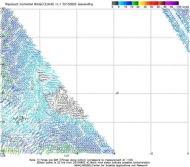Click the '-9' longitude label on the bottom axis
This screenshot has height=167, width=190.
click(77, 154)
